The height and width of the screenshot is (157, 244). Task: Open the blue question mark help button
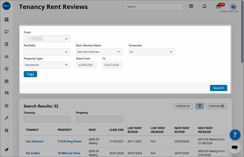click(x=235, y=135)
